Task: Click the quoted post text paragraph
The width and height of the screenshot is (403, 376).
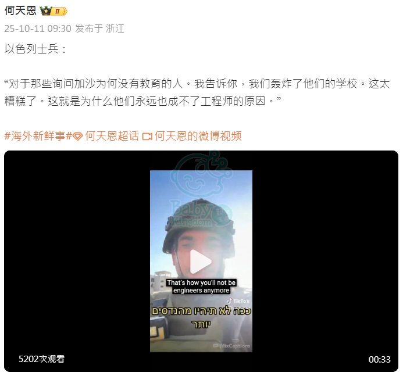Action: pos(197,92)
